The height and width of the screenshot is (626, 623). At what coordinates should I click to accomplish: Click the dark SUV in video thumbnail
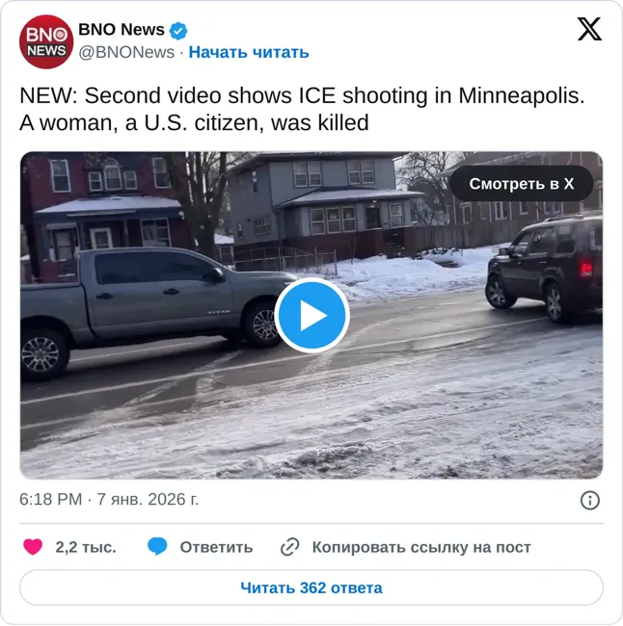pyautogui.click(x=545, y=268)
